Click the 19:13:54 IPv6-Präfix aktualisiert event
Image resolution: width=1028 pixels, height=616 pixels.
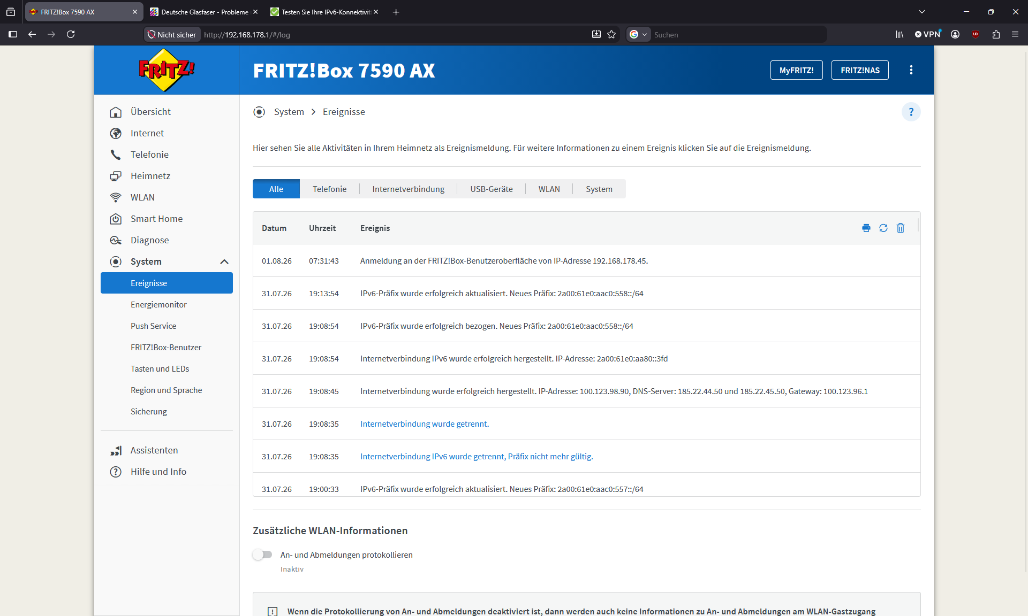coord(586,293)
